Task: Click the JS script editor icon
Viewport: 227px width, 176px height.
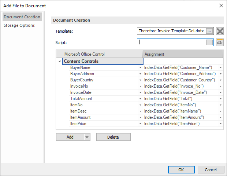Action: (x=220, y=43)
